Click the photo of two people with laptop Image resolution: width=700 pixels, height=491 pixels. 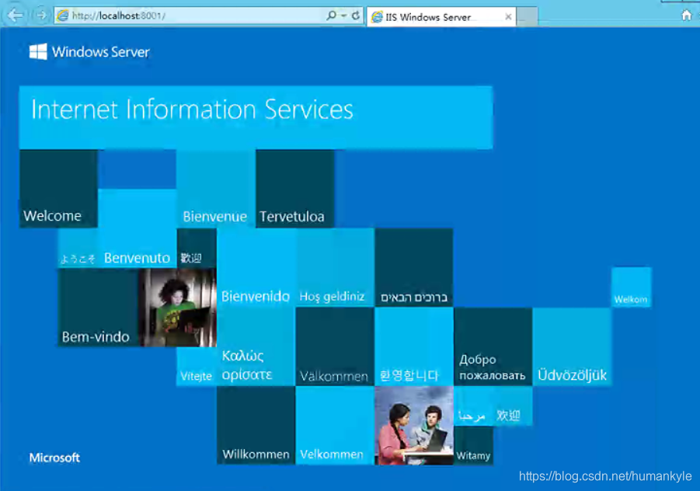[x=414, y=426]
